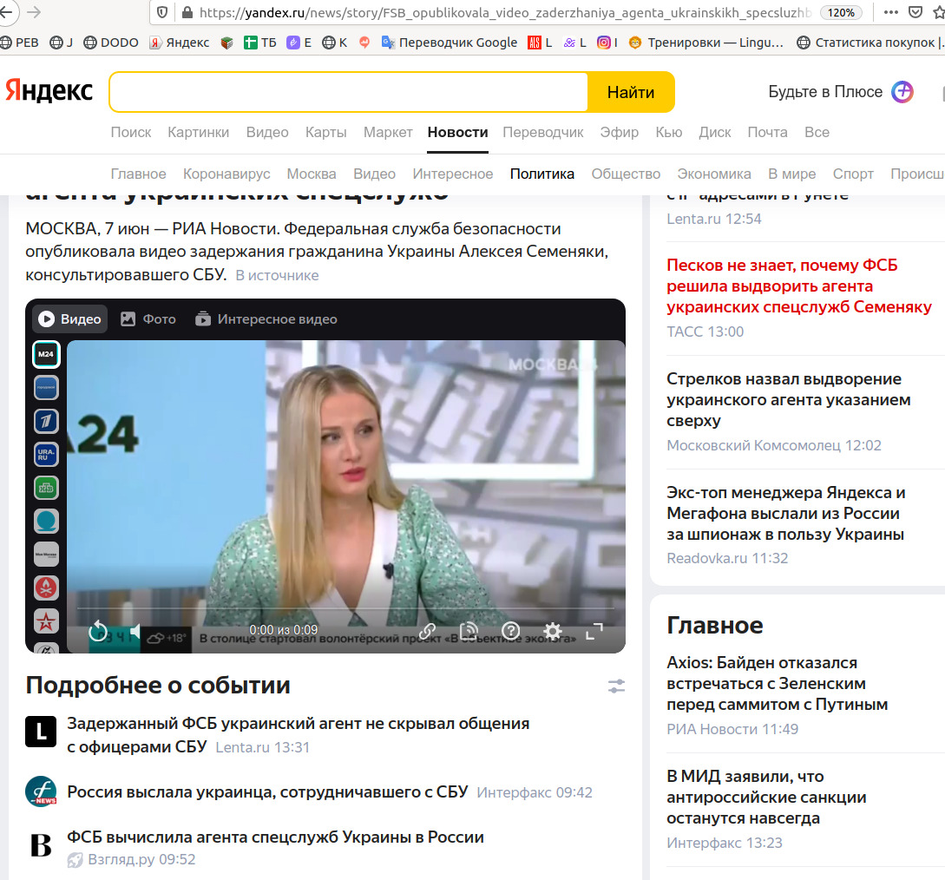
Task: Open Firefox tracking protection shield icon
Action: [x=162, y=13]
